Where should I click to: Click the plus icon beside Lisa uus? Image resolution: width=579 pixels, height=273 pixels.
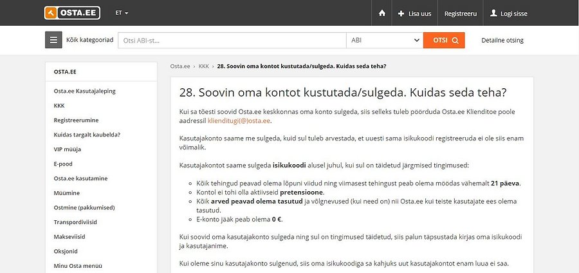point(401,14)
